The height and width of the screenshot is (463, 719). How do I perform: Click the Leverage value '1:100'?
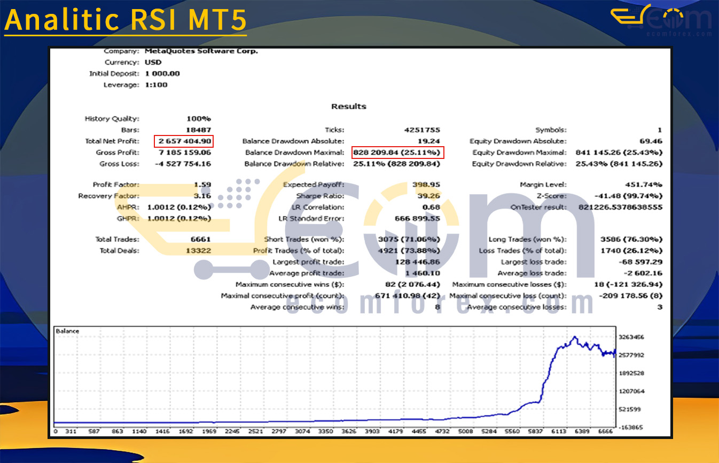pos(156,85)
